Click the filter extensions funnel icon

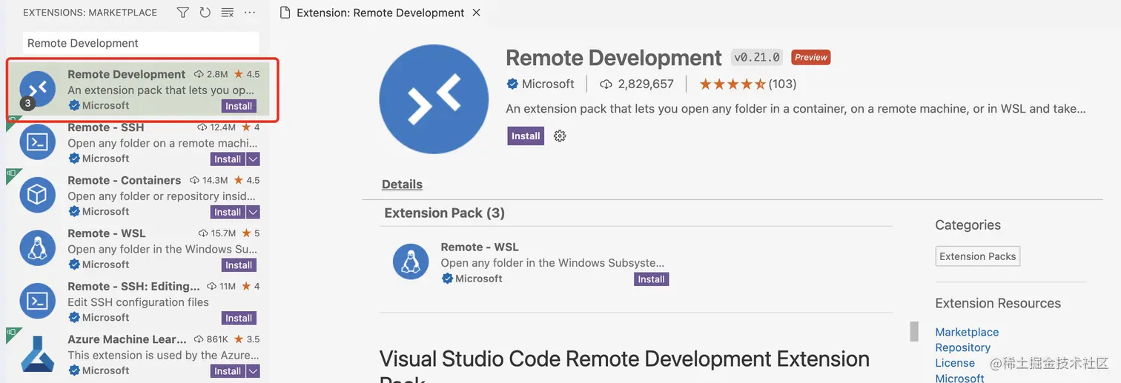tap(182, 13)
